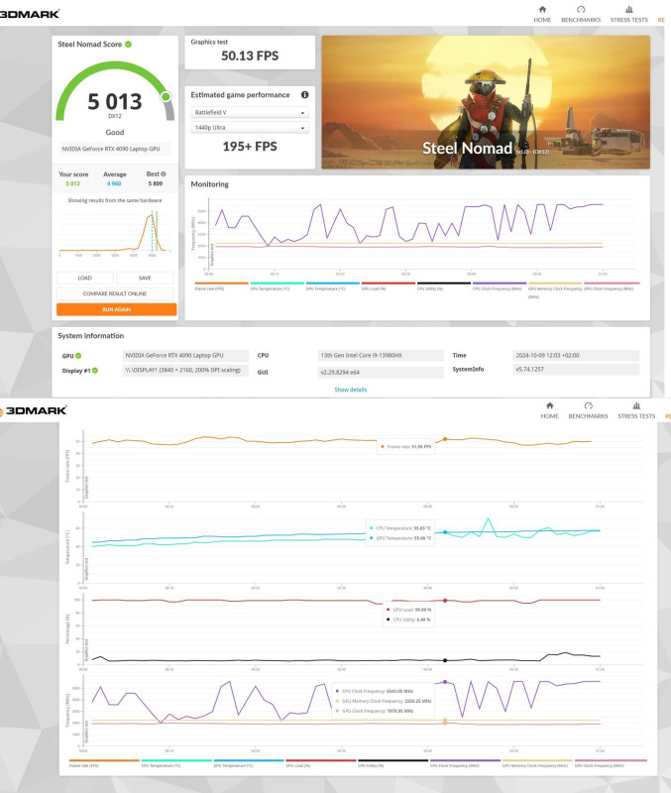The width and height of the screenshot is (671, 793).
Task: Click the score distribution histogram chart
Action: point(114,233)
